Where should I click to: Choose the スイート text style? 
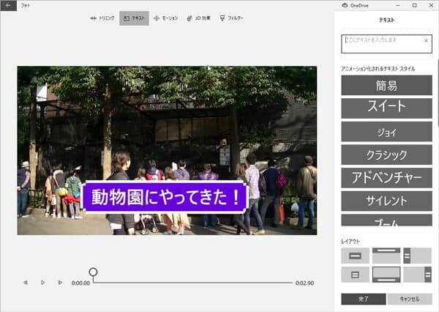pos(386,108)
